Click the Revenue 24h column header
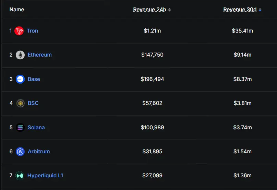Viewport: 277px width, 190px height. pyautogui.click(x=149, y=10)
